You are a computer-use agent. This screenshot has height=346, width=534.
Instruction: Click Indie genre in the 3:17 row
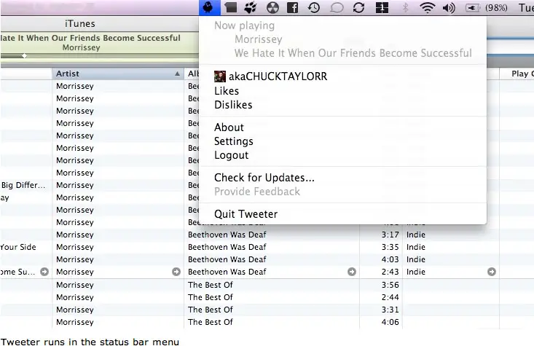pos(415,235)
